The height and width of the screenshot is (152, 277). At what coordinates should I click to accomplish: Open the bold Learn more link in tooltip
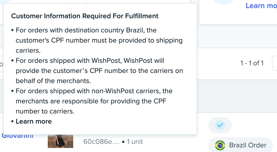pyautogui.click(x=34, y=121)
